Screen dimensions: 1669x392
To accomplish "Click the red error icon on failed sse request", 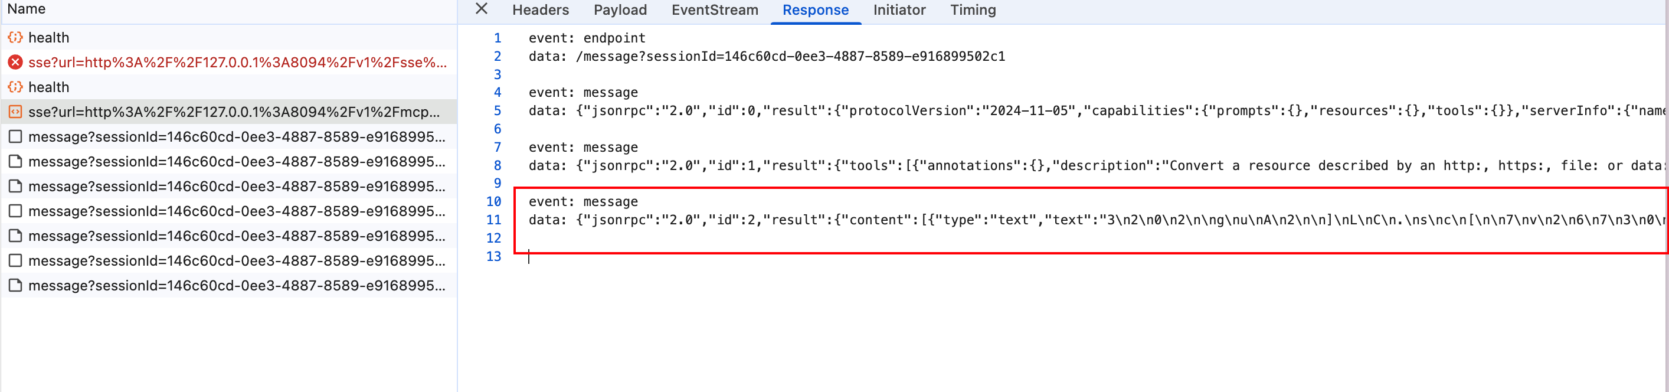I will point(15,62).
